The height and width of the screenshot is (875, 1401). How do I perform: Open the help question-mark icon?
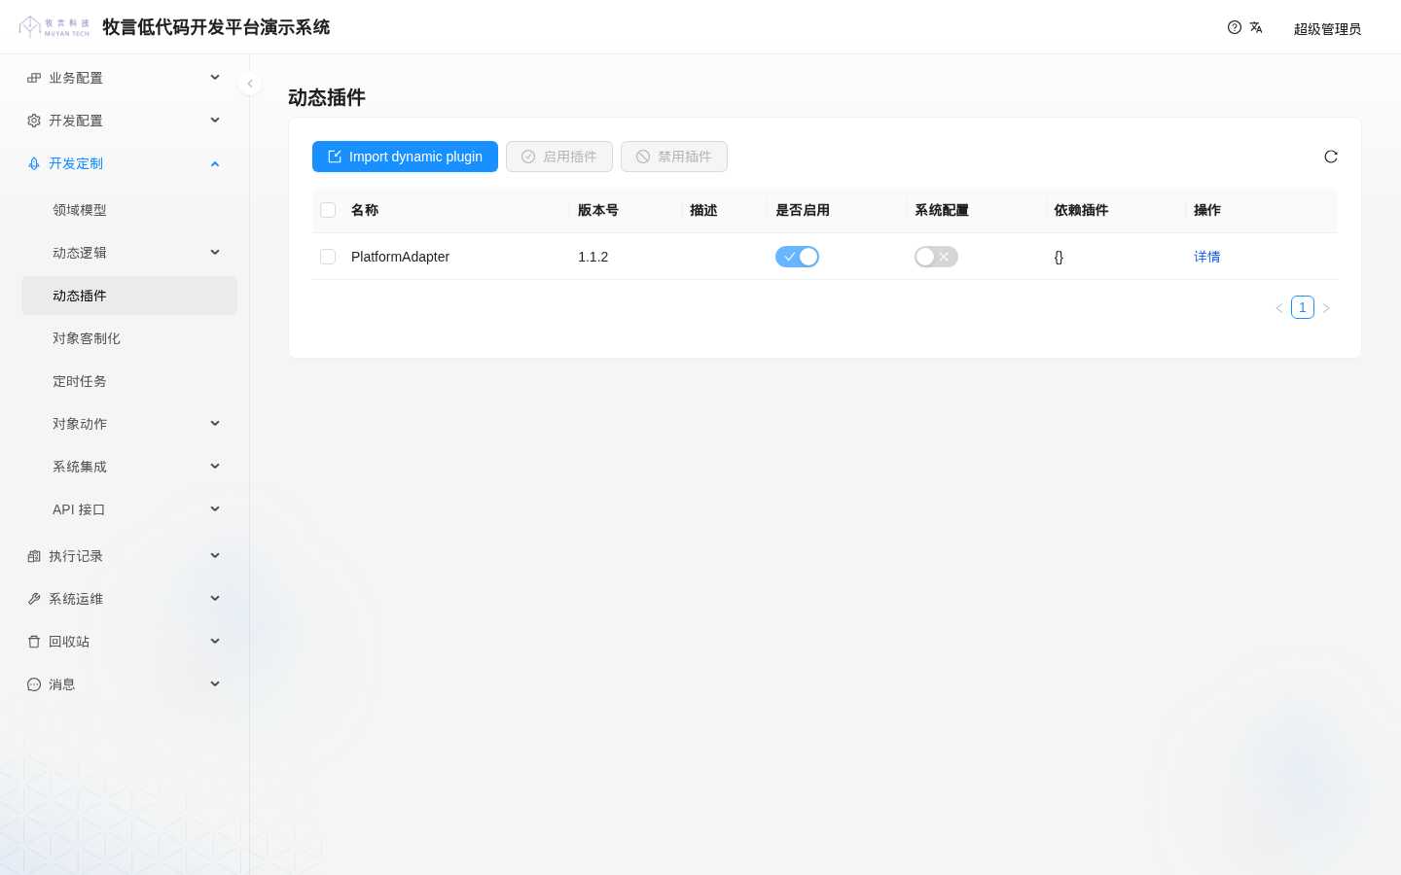[1235, 27]
